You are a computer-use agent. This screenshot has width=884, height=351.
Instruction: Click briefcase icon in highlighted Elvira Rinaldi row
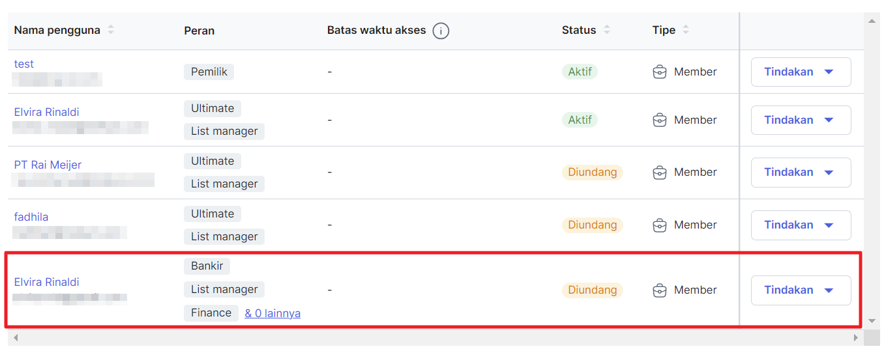(660, 290)
